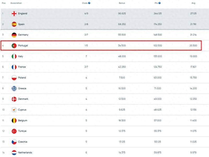Click Denmark's bonus value 12.500

point(122,99)
